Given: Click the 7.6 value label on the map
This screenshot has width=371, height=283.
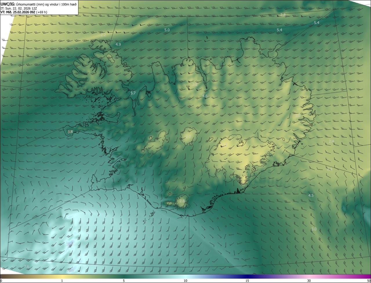Looking at the screenshot, I should (26, 267).
